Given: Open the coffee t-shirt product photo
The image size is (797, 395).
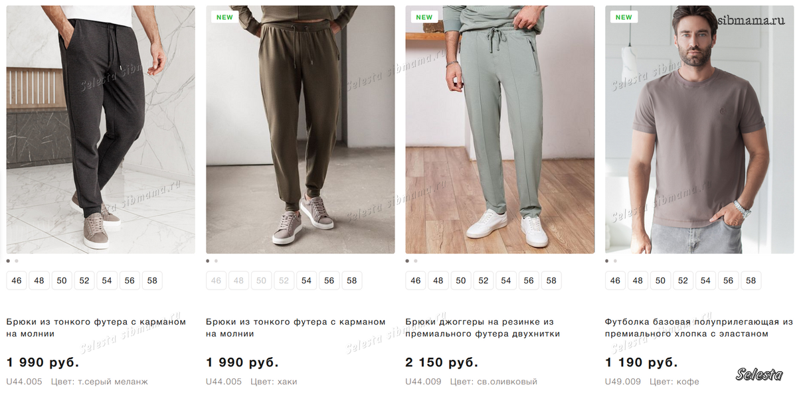Looking at the screenshot, I should click(699, 129).
